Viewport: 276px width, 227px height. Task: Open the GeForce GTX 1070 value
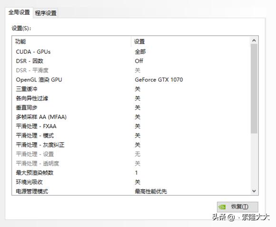click(159, 80)
